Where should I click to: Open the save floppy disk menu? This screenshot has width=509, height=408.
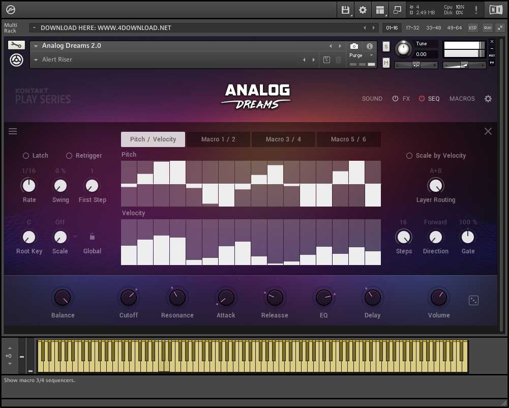(345, 10)
